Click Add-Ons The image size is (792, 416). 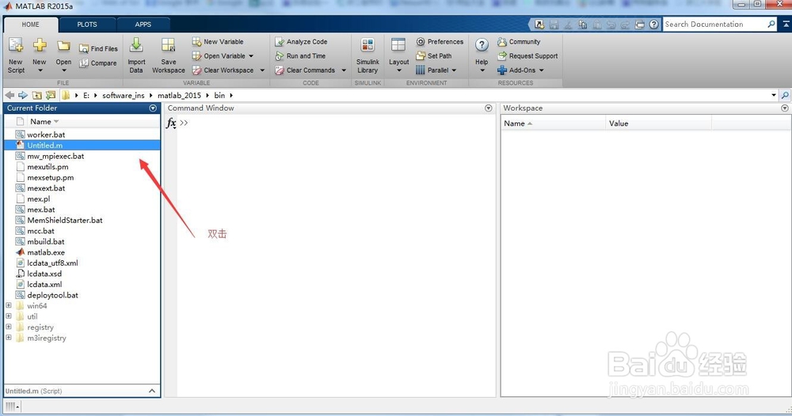(x=516, y=70)
